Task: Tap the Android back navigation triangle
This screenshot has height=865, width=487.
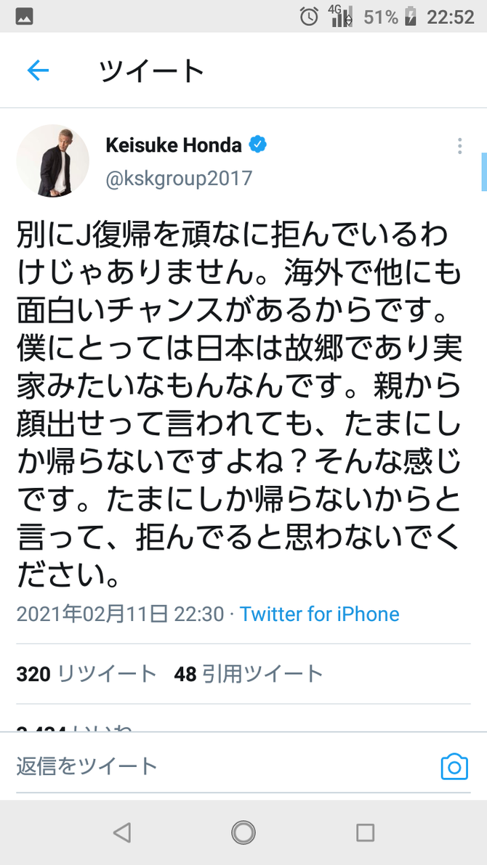Action: 121,832
